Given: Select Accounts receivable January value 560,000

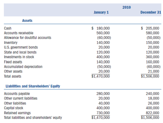Looking at the screenshot, I should click(103, 33).
